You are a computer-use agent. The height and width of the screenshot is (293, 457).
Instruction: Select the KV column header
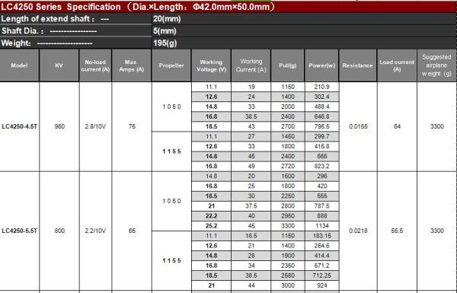coord(59,65)
